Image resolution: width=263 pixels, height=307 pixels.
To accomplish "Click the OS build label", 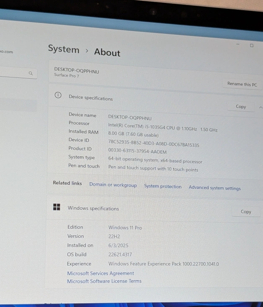I will [x=77, y=254].
